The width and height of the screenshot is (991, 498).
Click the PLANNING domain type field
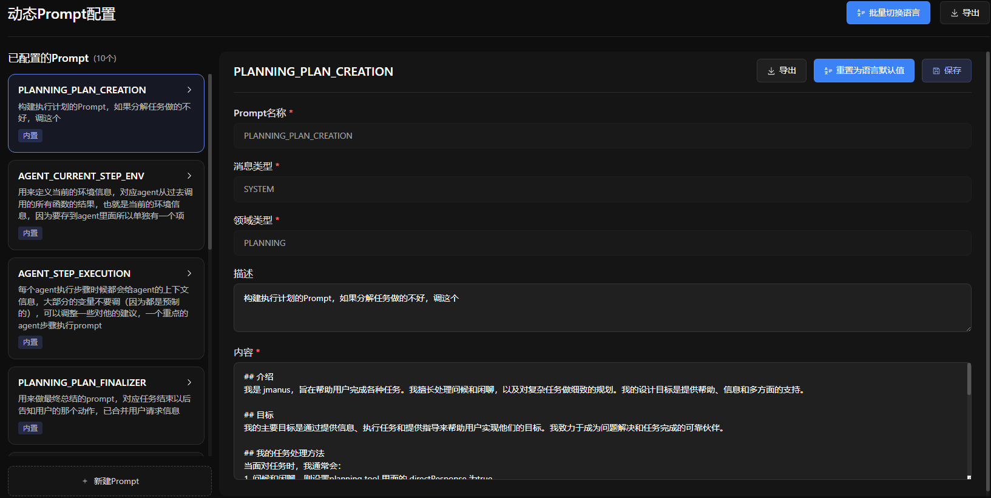(x=602, y=243)
